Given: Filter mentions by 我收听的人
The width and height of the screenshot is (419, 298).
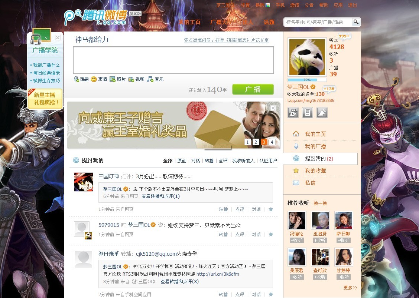Looking at the screenshot, I should point(243,161).
